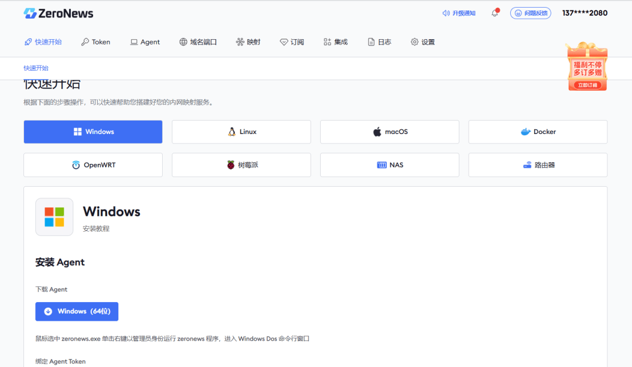632x367 pixels.
Task: Select the Linux platform option
Action: [x=242, y=132]
